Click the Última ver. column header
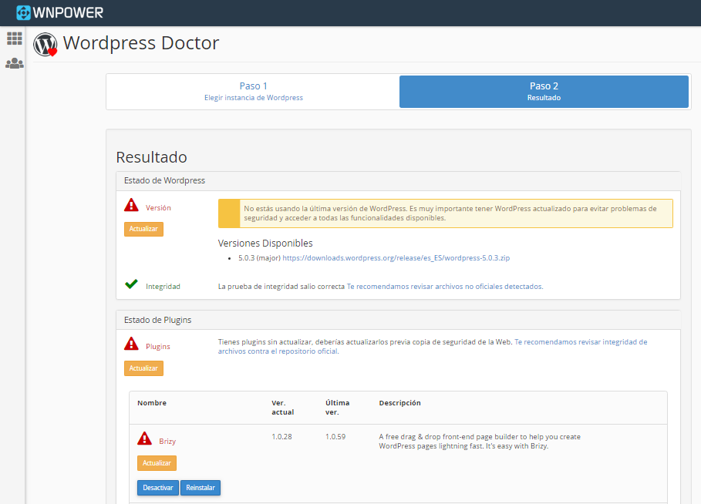The image size is (701, 504). click(x=338, y=408)
